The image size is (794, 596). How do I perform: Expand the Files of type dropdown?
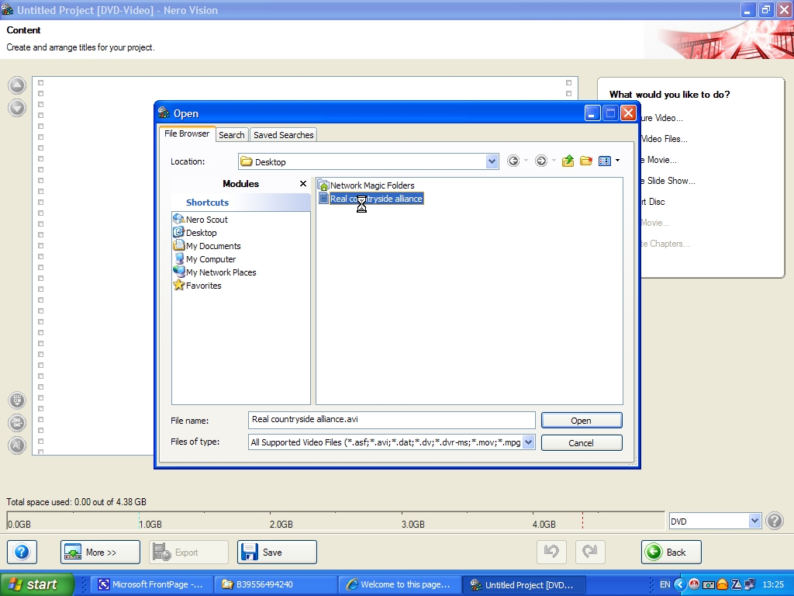pyautogui.click(x=528, y=442)
